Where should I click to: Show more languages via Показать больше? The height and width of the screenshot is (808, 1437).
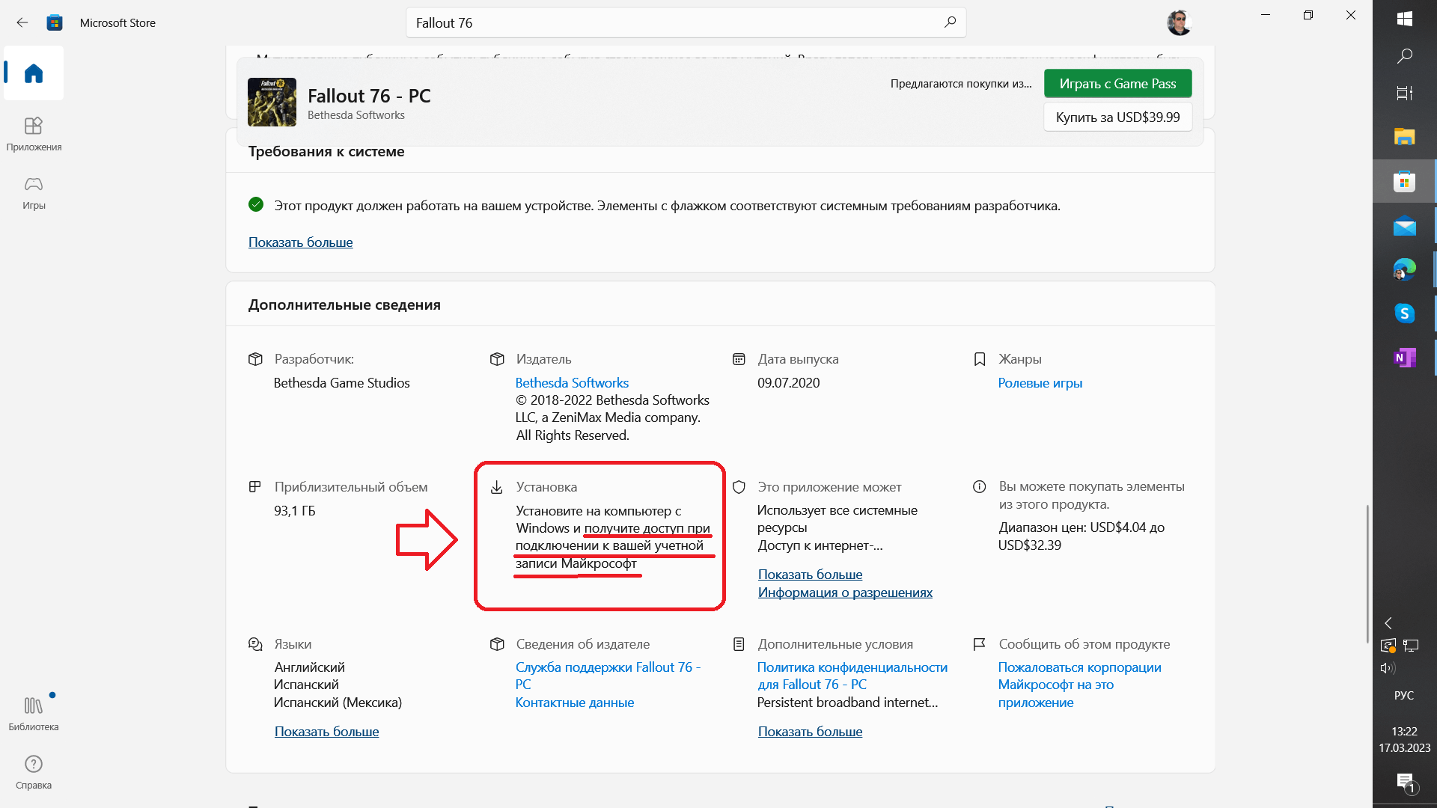pos(326,731)
